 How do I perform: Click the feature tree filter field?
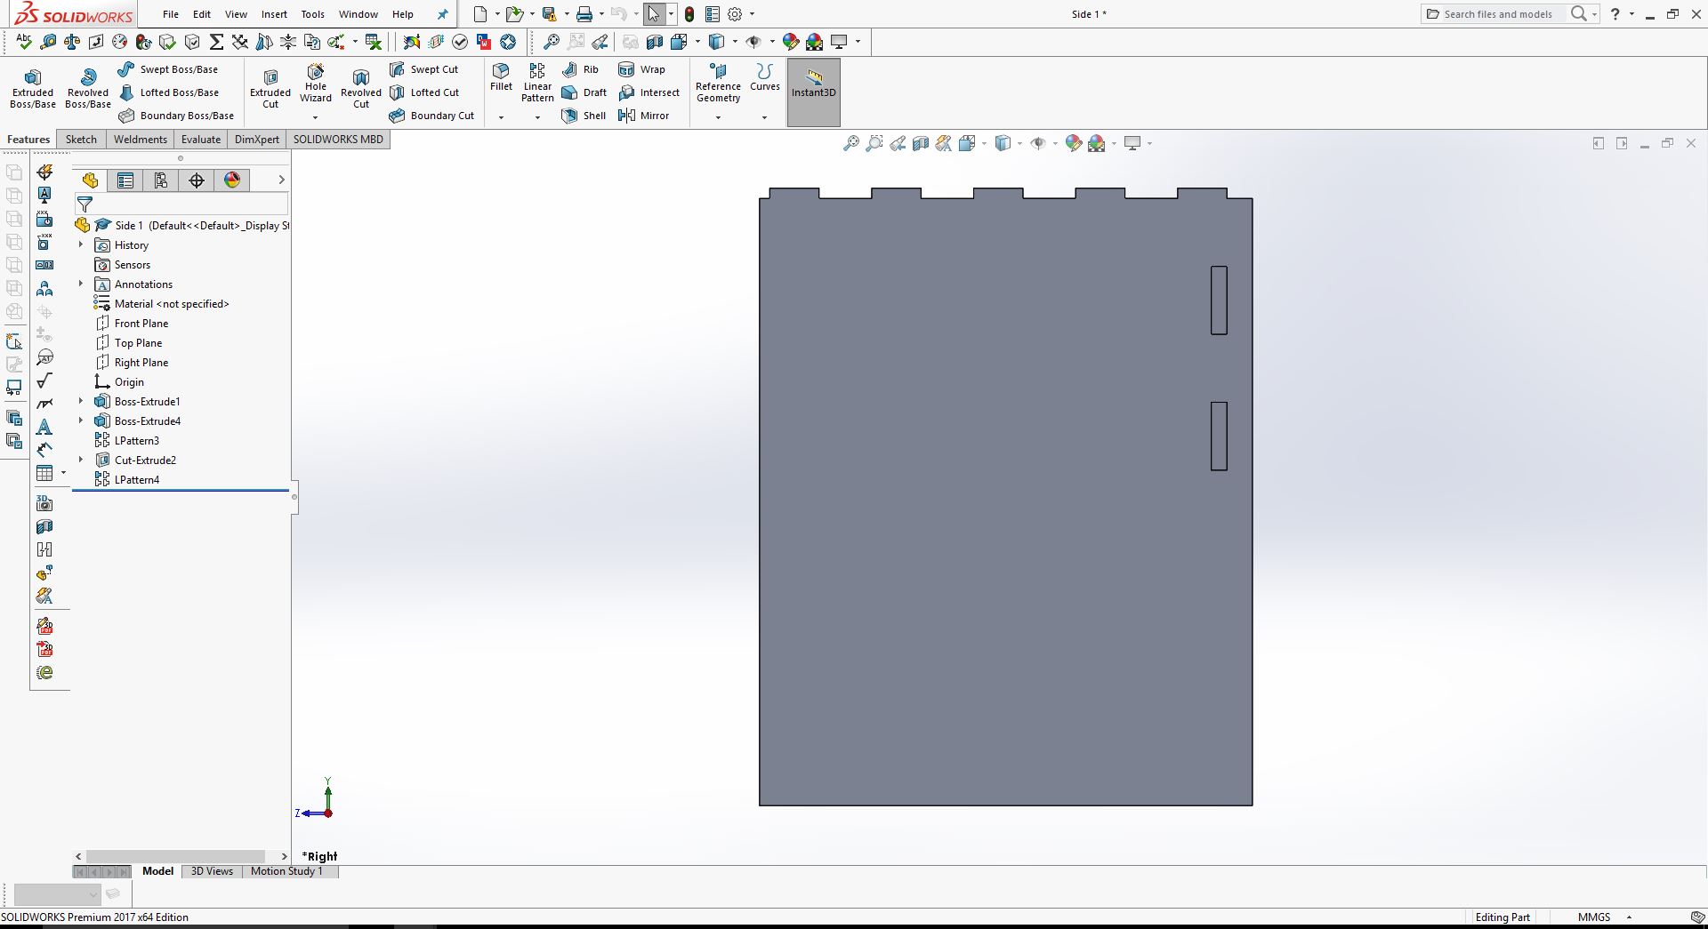(181, 204)
